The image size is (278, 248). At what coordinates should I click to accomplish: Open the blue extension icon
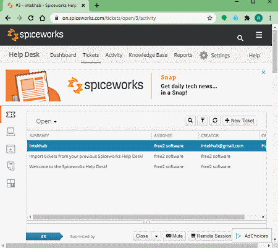[x=235, y=18]
